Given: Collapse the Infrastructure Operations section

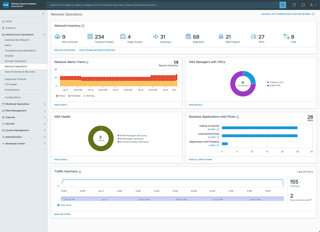Looking at the screenshot, I should [x=45, y=35].
